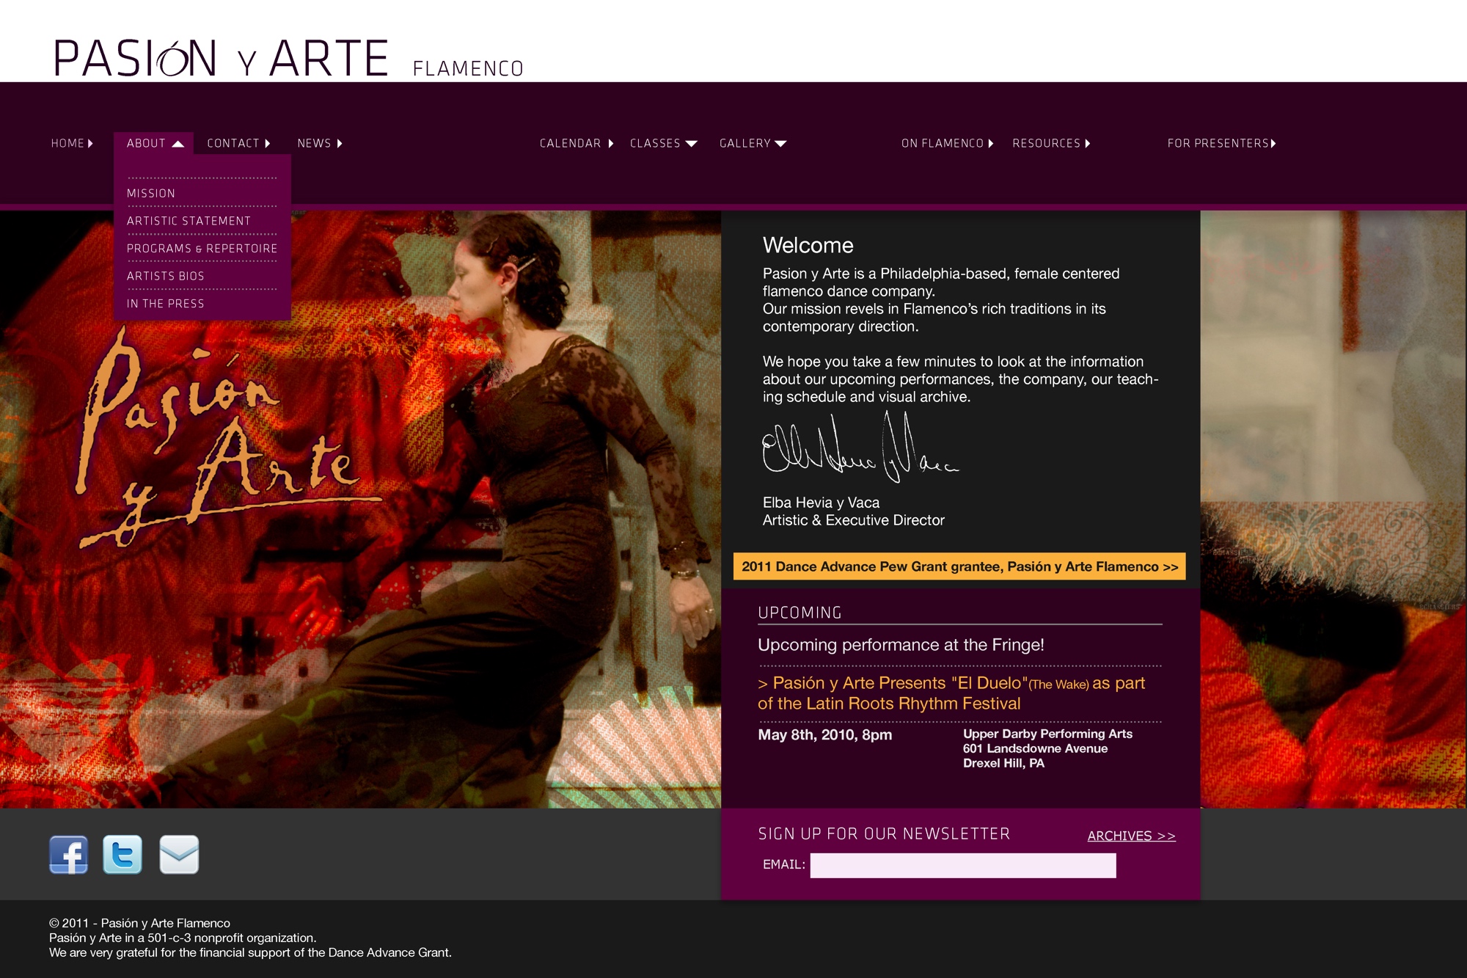Open the Twitter icon link
Screen dimensions: 1467x978
[122, 855]
